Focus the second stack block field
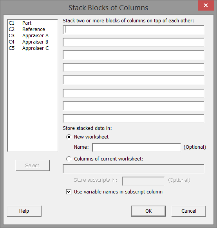Image resolution: width=217 pixels, height=228 pixels. (x=134, y=42)
